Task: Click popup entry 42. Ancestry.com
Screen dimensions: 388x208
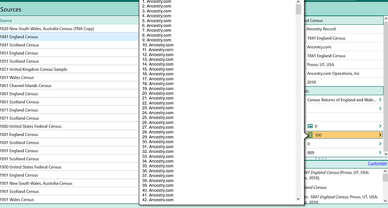Action: 157,200
